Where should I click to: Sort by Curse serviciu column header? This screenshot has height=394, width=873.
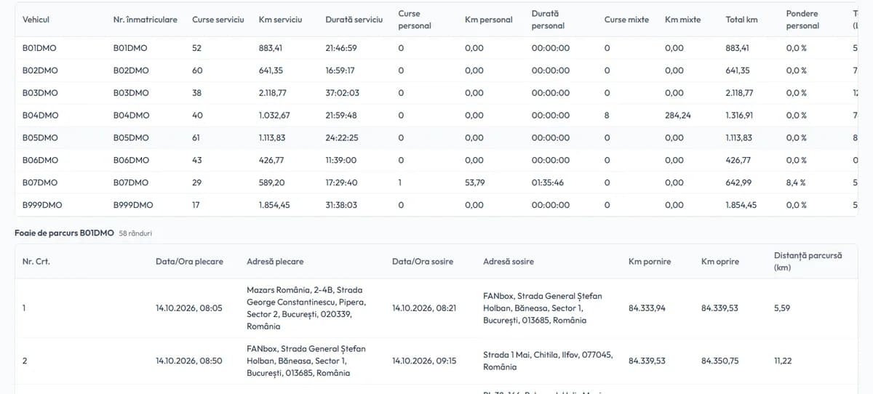(x=218, y=20)
